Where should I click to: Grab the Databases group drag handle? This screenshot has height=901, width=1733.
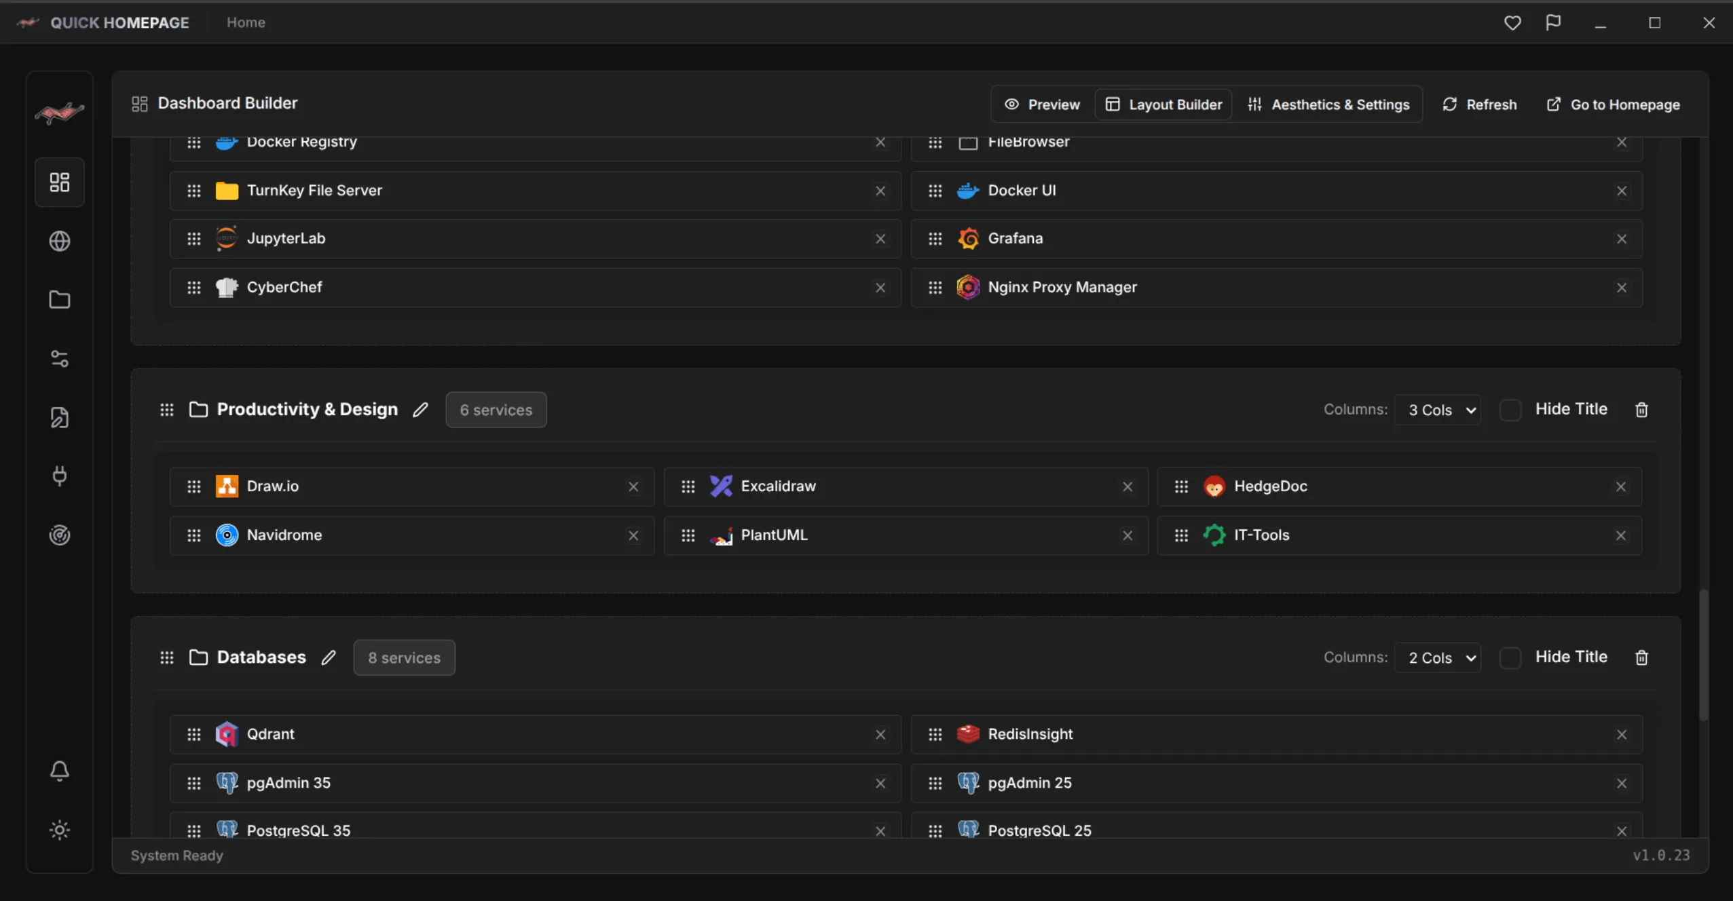click(x=167, y=657)
